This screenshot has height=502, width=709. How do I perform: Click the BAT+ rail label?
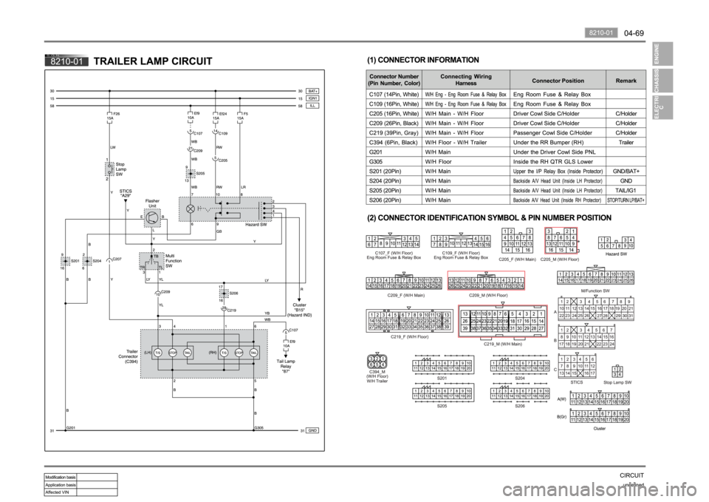pos(312,89)
